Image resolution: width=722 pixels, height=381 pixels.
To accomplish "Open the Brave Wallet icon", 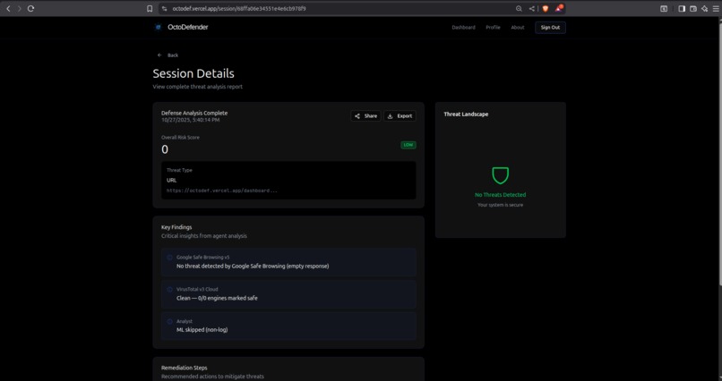I will (x=693, y=8).
